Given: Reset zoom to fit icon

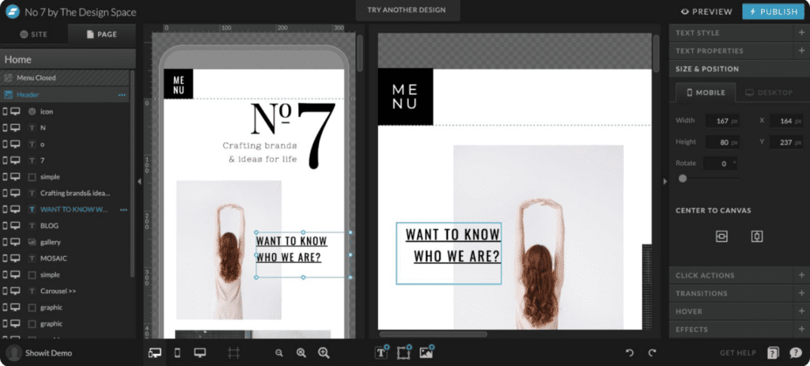Looking at the screenshot, I should pos(301,353).
